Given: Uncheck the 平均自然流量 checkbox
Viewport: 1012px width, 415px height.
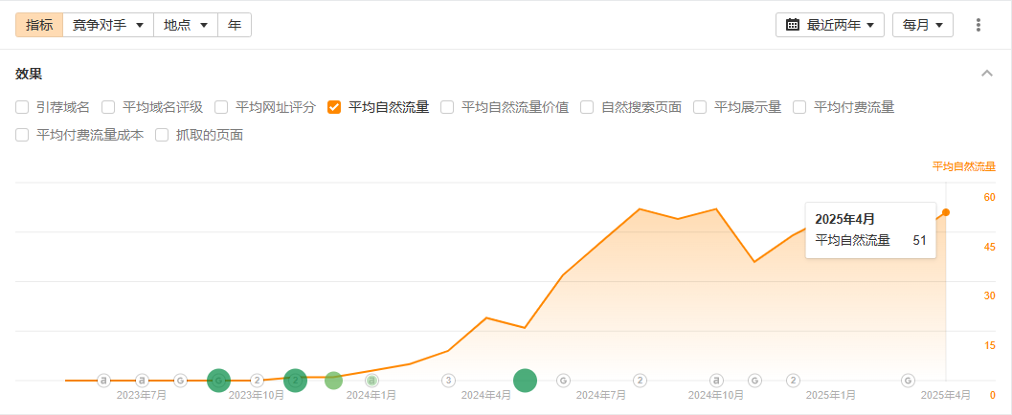Looking at the screenshot, I should (334, 107).
